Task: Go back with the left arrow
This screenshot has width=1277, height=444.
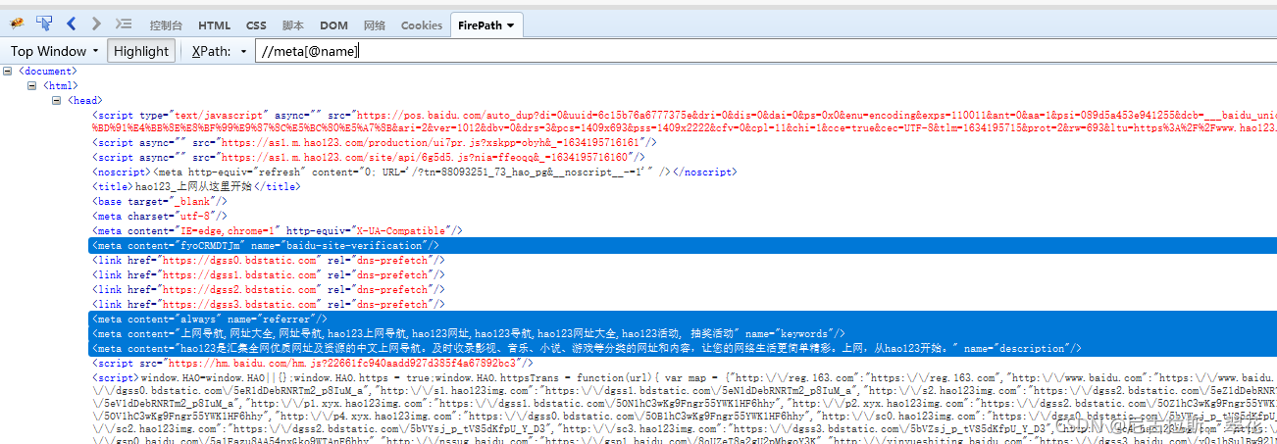Action: pyautogui.click(x=72, y=24)
